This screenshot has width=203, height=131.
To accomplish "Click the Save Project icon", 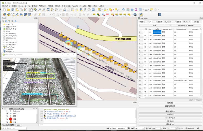I will tap(12, 10).
